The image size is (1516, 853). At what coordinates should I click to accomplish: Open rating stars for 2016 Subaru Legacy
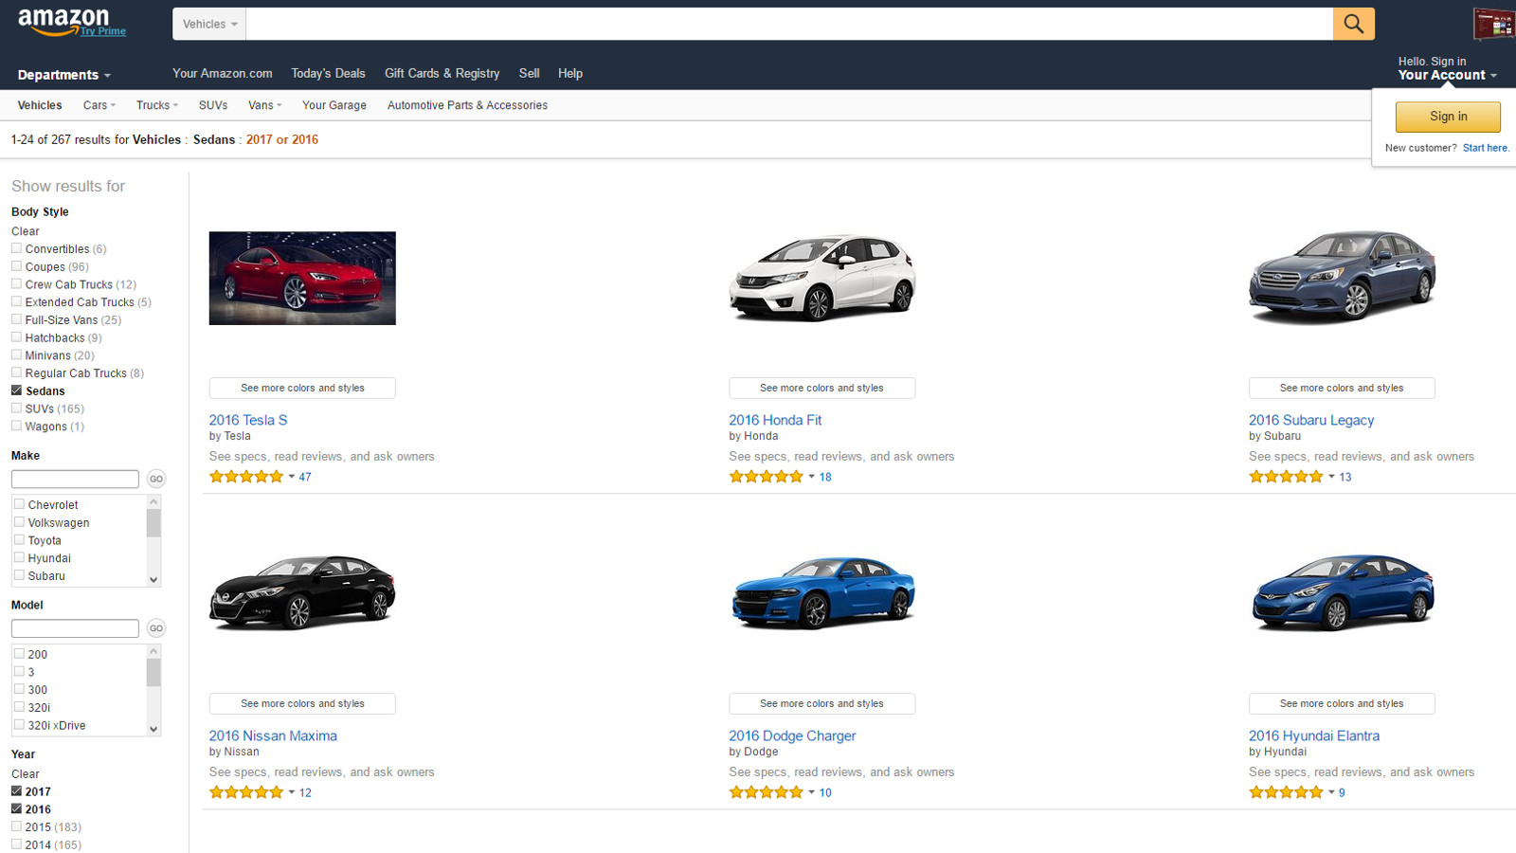tap(1286, 477)
